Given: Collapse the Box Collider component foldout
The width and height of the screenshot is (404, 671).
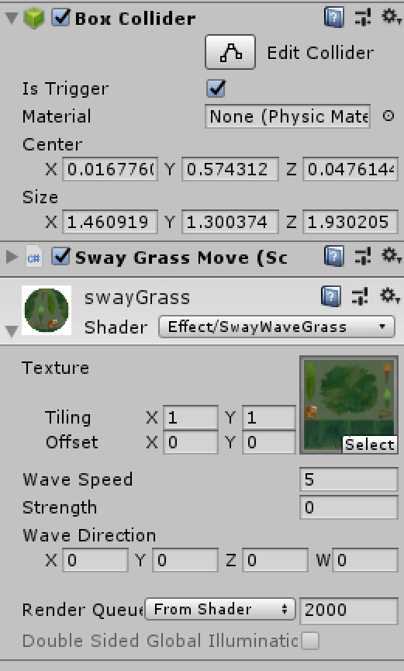Looking at the screenshot, I should pos(11,19).
